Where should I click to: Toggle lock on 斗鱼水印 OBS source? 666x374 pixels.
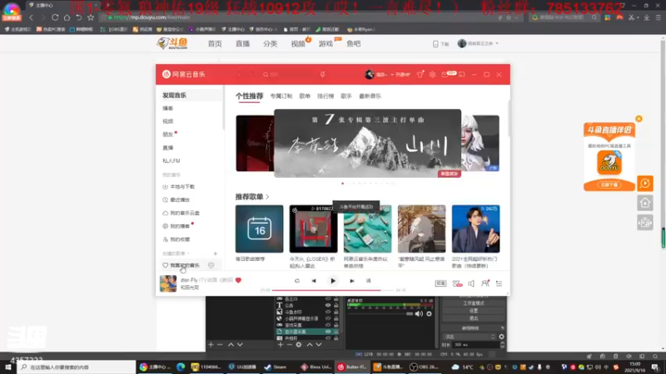[336, 312]
